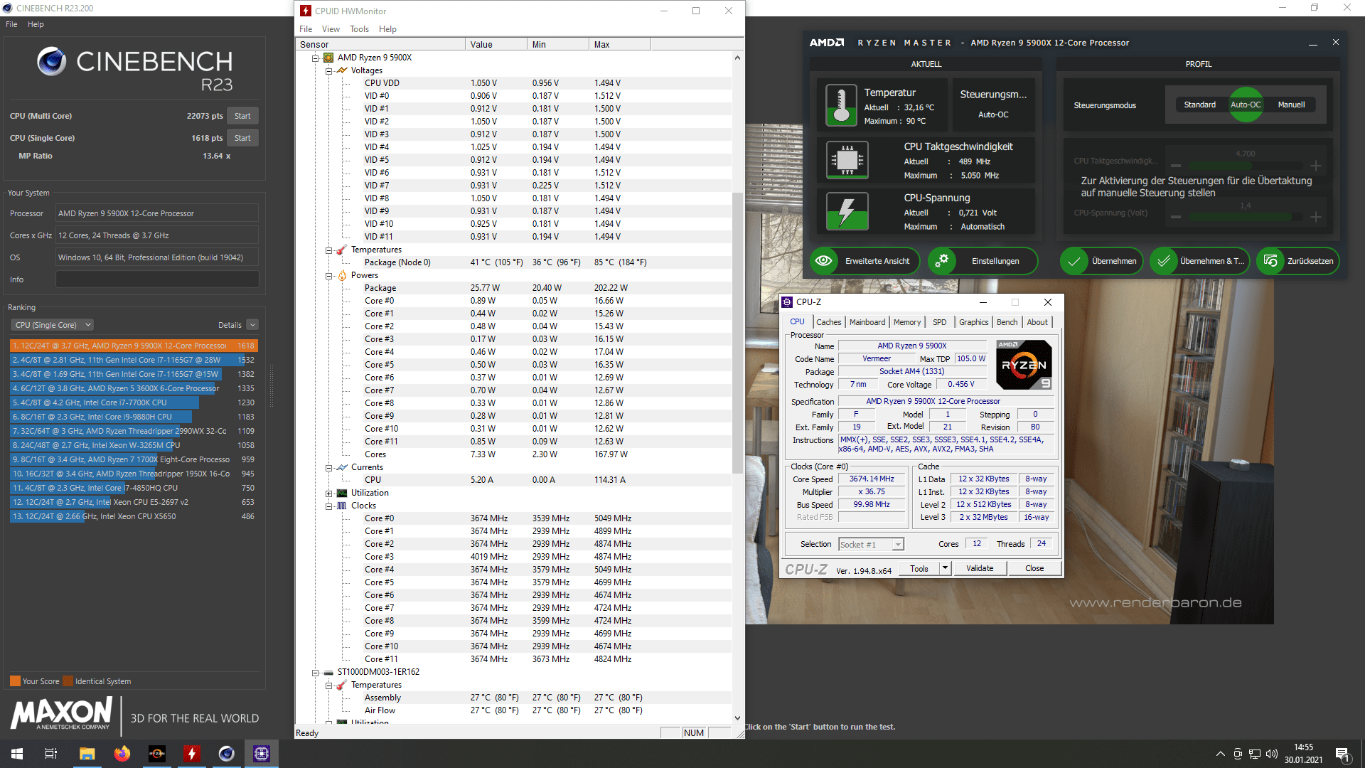Select the Standard control mode
The image size is (1365, 768).
click(1199, 105)
